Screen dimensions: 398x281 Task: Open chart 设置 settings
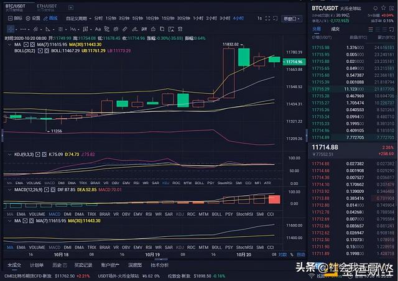coord(33,18)
